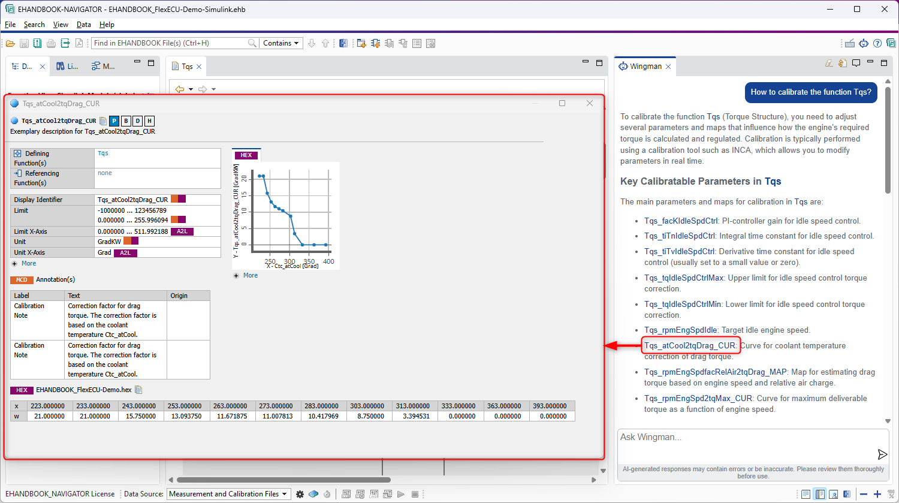
Task: Copy the Tqs_atCool2tqDrag_CUR label name icon
Action: pos(104,121)
